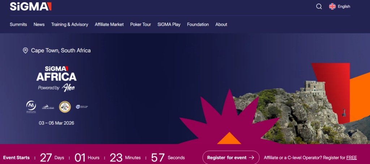Select SiGMA Play in navigation
Image resolution: width=370 pixels, height=164 pixels.
point(169,25)
